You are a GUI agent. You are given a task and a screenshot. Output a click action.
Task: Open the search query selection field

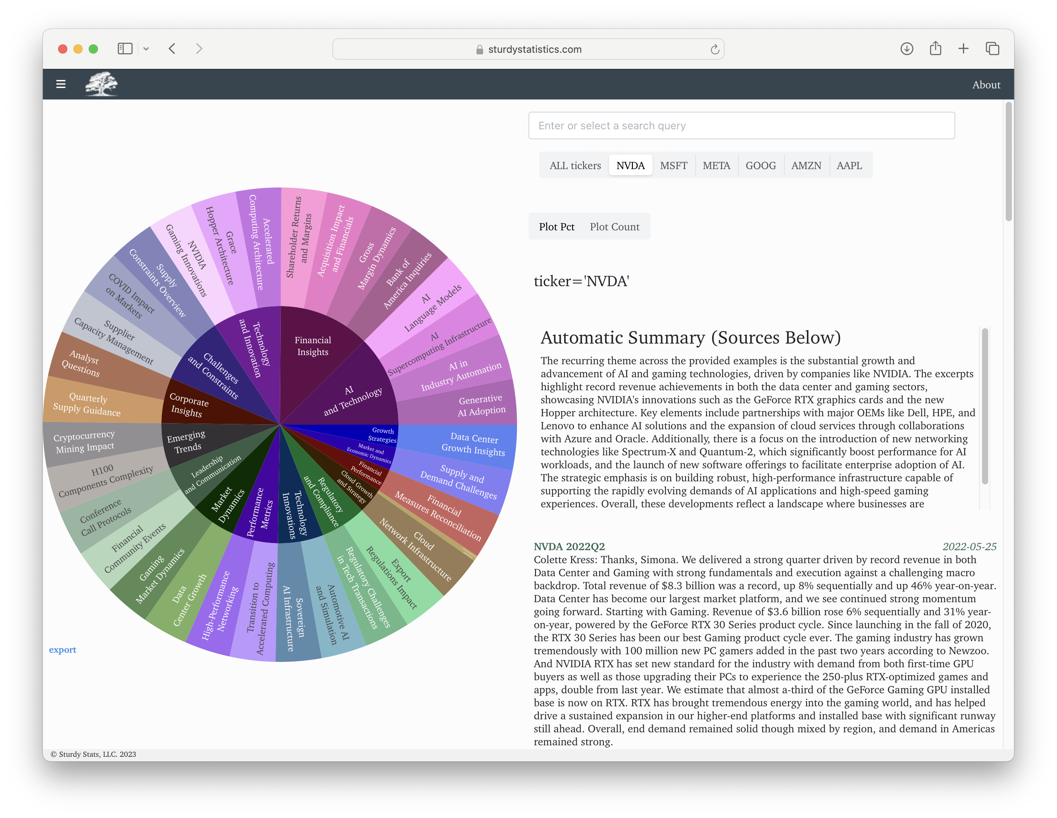pos(741,125)
